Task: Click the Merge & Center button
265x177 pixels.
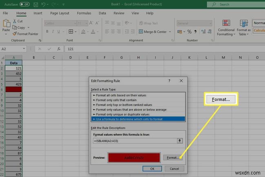Action: (x=152, y=32)
